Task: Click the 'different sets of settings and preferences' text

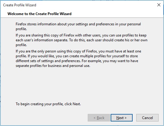Action: pyautogui.click(x=48, y=61)
